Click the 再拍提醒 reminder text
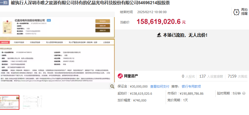The width and height of the screenshot is (249, 115). (x=244, y=12)
